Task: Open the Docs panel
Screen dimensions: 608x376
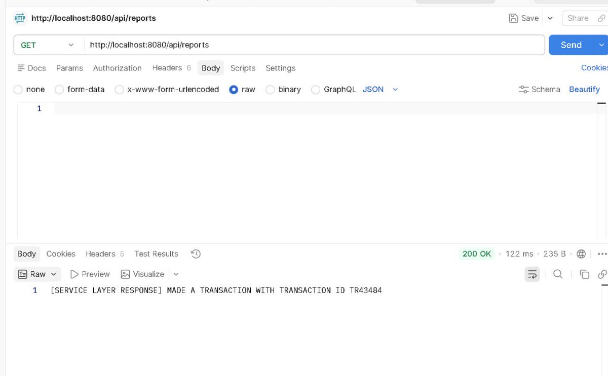Action: [x=31, y=68]
